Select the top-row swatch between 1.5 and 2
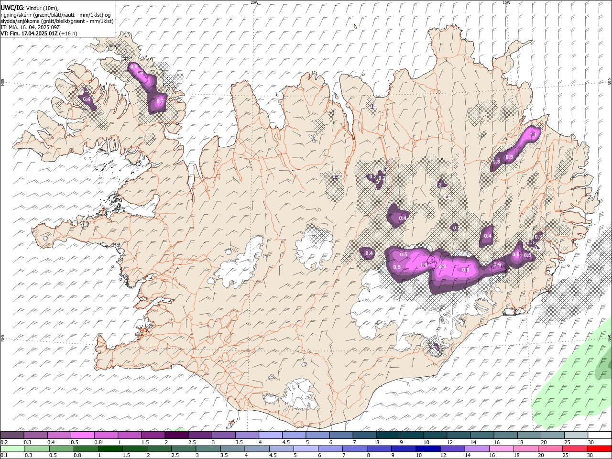 [x=153, y=435]
